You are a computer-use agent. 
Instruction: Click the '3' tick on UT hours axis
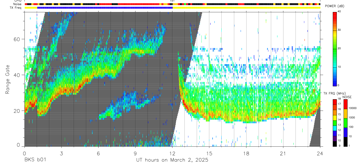click(x=61, y=153)
